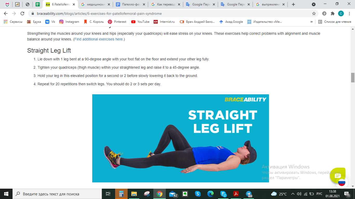The image size is (355, 199).
Task: Open the tab search dropdown arrow
Action: [314, 4]
